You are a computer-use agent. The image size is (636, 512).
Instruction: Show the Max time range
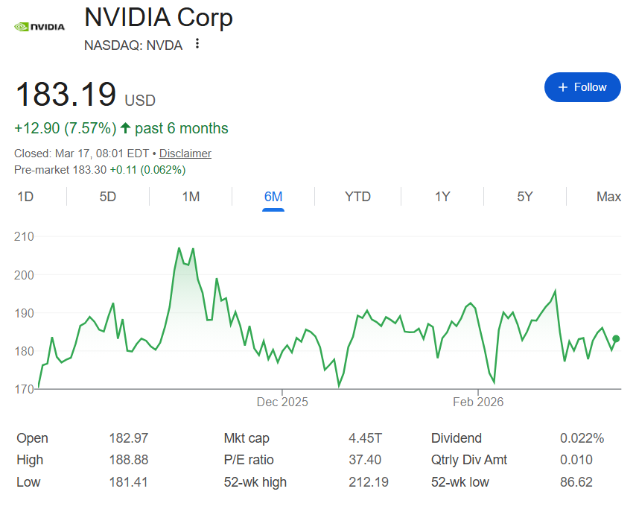click(x=608, y=197)
